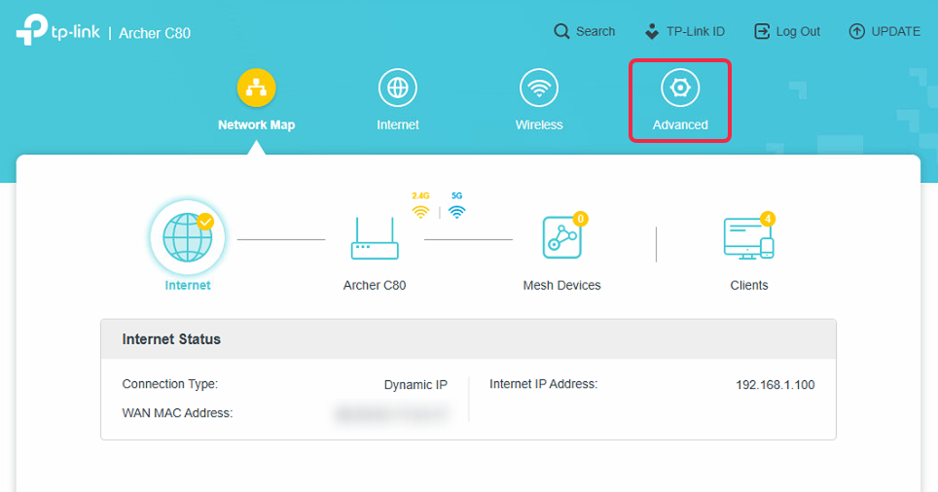This screenshot has height=492, width=938.
Task: Click the TP-Link ID text link
Action: pos(696,32)
